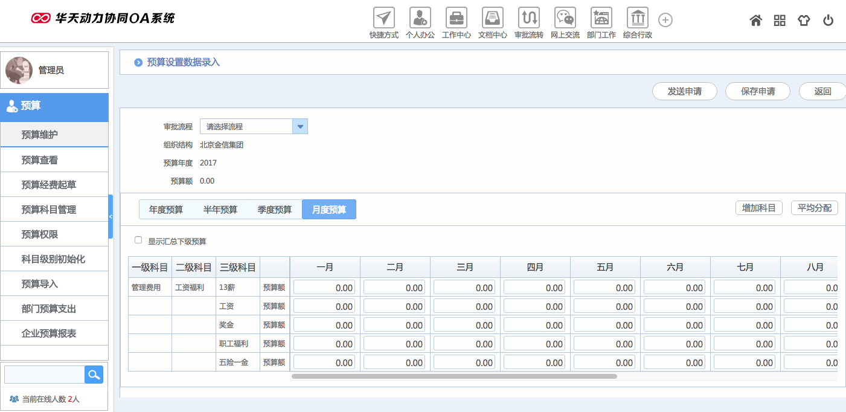Viewport: 846px width, 412px height.
Task: Click the horizontal scrollbar under the table
Action: tap(453, 376)
